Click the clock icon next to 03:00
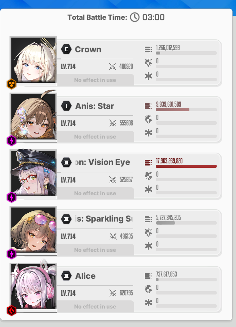This screenshot has width=236, height=327. coord(135,17)
